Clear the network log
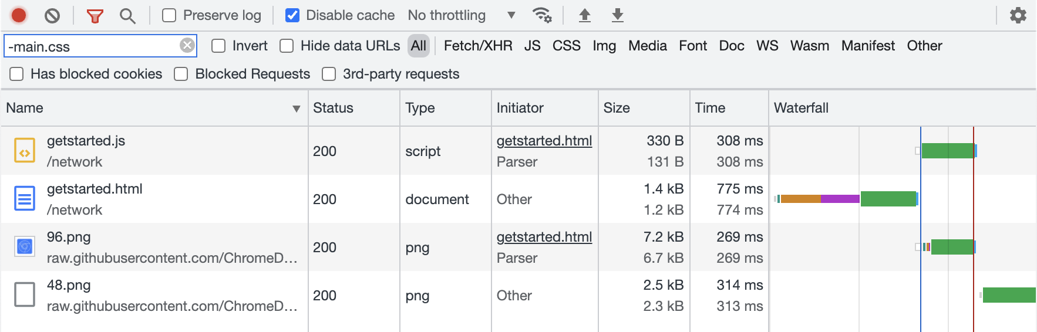This screenshot has height=332, width=1037. (52, 15)
